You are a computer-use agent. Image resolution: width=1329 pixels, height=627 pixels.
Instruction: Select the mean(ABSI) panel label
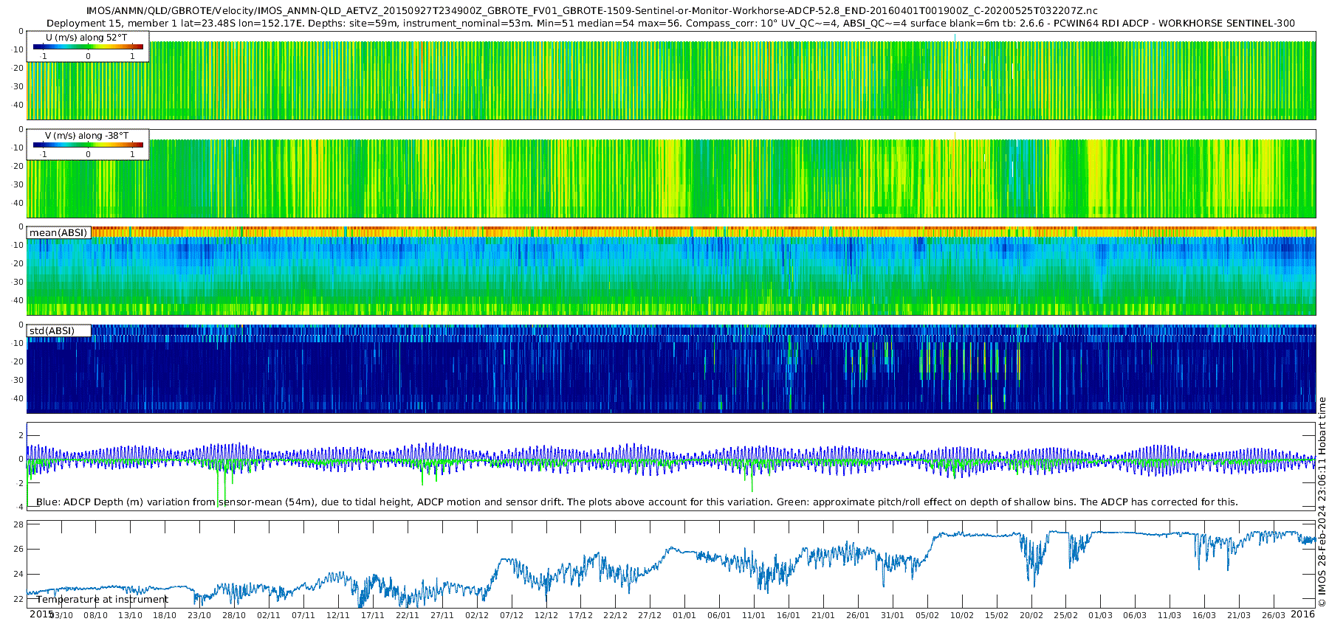point(58,233)
